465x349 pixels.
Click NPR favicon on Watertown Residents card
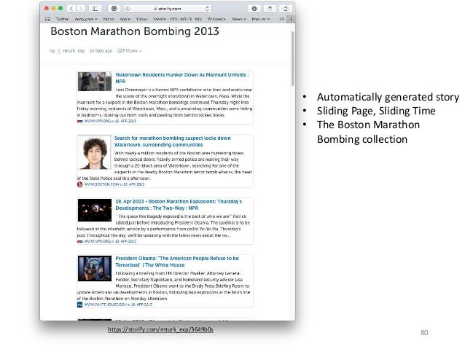pyautogui.click(x=79, y=121)
